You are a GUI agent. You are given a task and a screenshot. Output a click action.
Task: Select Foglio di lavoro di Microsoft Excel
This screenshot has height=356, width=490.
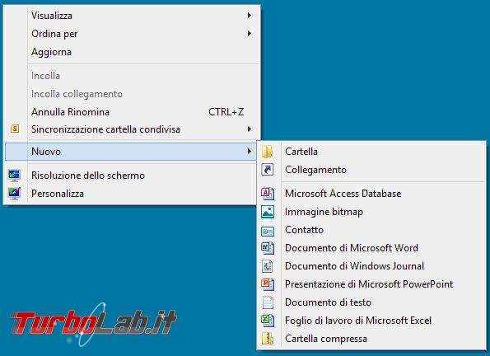371,321
